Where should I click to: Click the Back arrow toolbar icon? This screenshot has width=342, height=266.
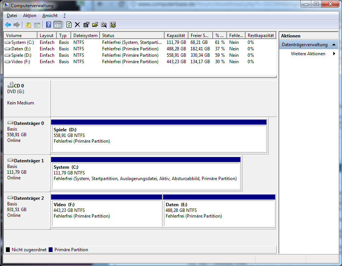click(8, 25)
